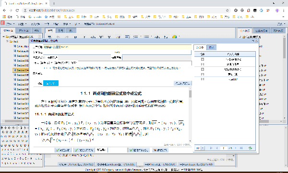Collapse the test folder in the tree
The width and height of the screenshot is (288, 173).
pos(7,41)
